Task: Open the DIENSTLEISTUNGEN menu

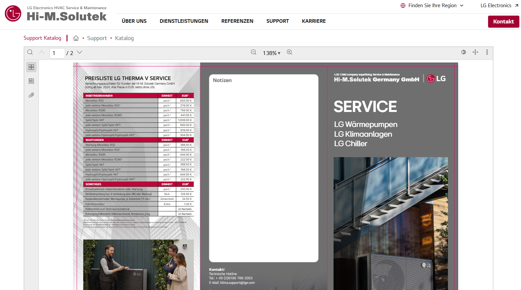Action: click(x=184, y=21)
